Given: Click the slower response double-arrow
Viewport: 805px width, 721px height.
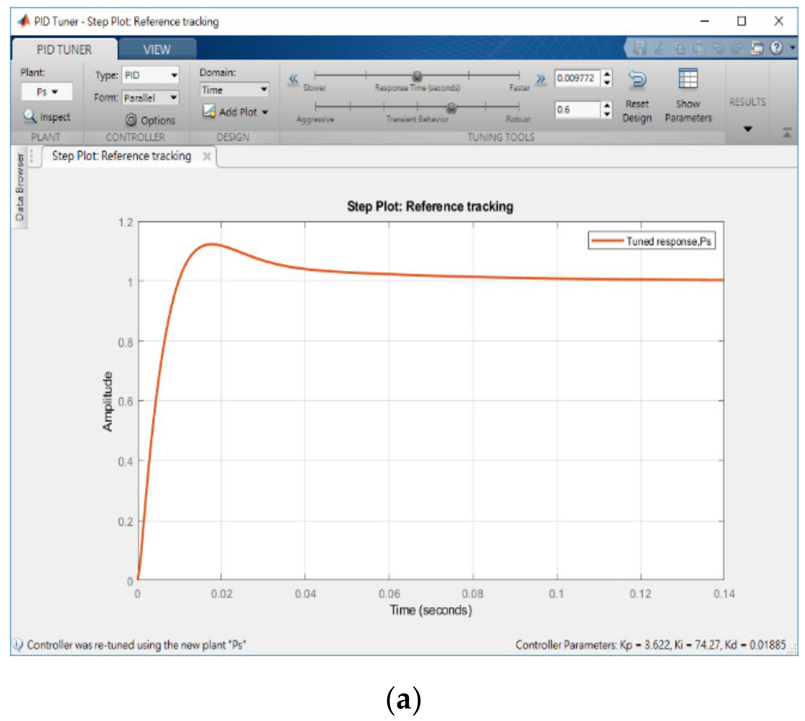Looking at the screenshot, I should pyautogui.click(x=293, y=79).
